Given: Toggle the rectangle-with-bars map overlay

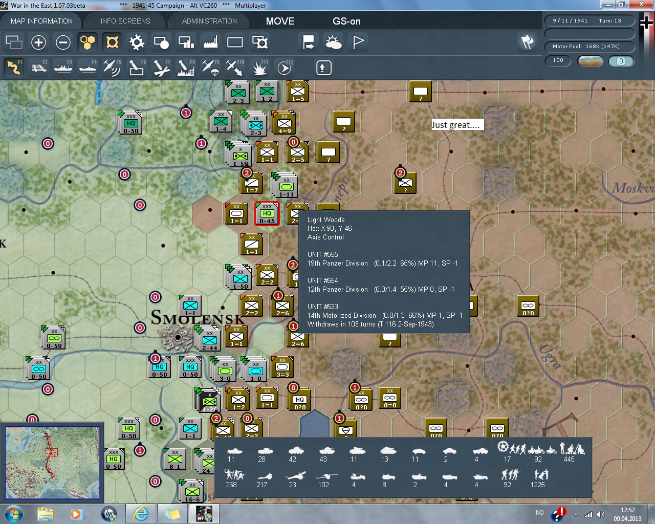Looking at the screenshot, I should [x=186, y=42].
